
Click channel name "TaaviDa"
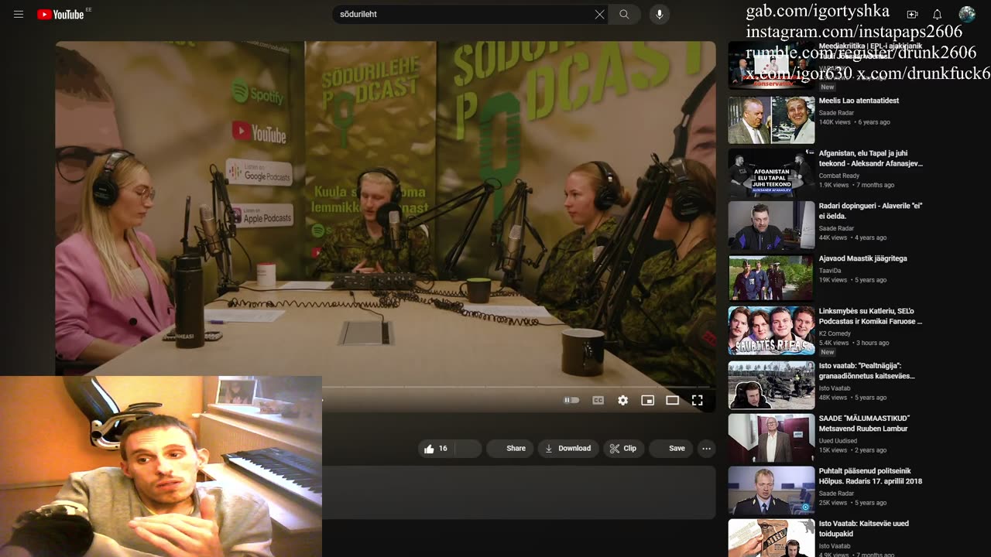coord(829,271)
